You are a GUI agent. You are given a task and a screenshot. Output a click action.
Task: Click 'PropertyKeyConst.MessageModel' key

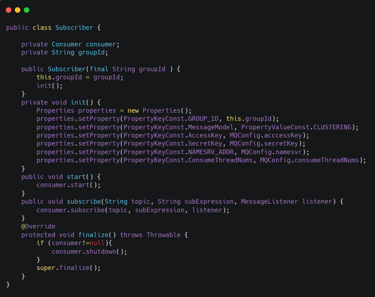[178, 127]
